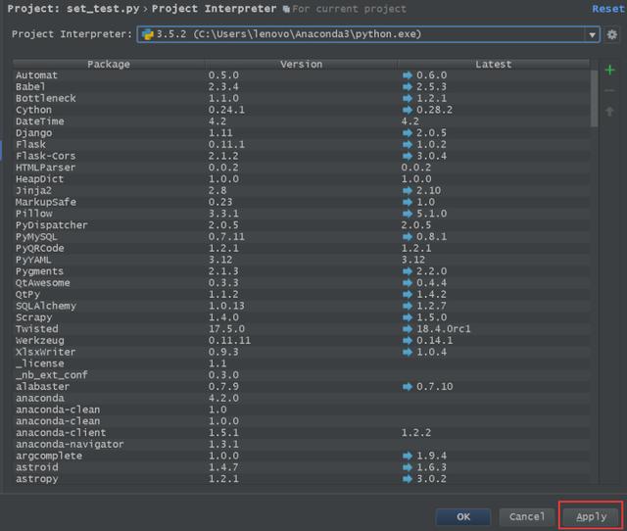Click version 1.4.0 of Scrapy
The image size is (627, 531).
223,317
